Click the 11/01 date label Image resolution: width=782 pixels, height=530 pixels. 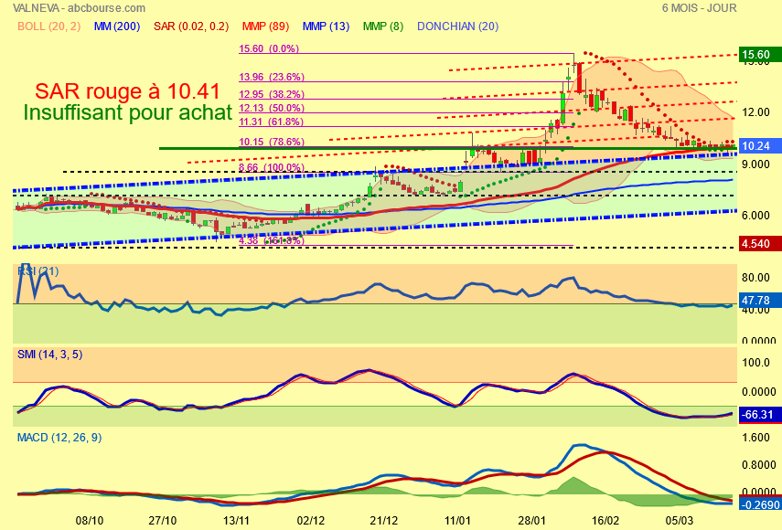click(x=457, y=521)
